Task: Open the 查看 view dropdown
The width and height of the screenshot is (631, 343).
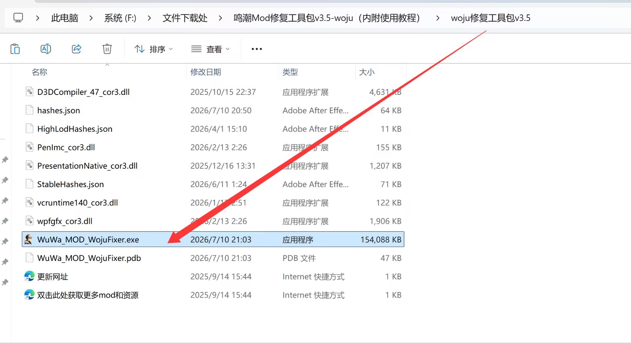Action: (x=210, y=49)
